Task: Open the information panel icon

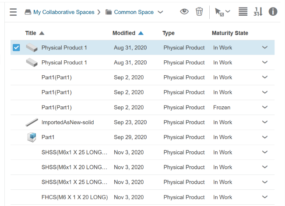Action: click(273, 12)
